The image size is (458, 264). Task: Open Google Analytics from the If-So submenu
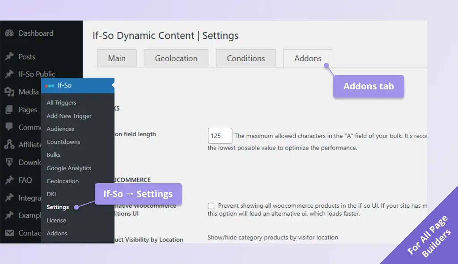click(x=69, y=168)
